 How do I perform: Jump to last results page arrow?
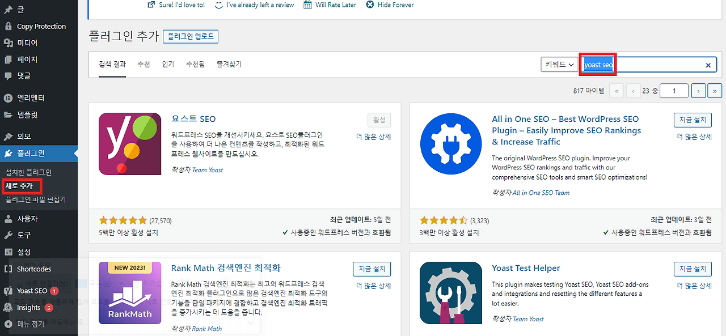point(715,91)
